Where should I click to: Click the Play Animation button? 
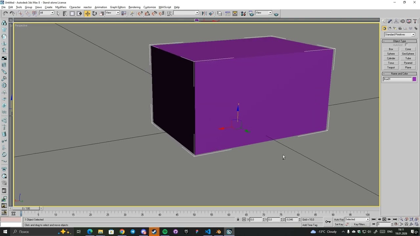coord(384,219)
